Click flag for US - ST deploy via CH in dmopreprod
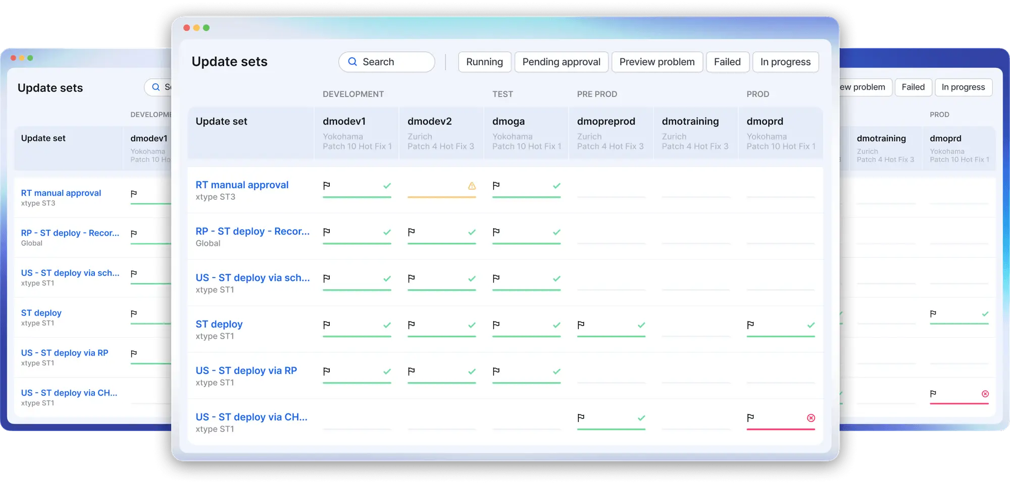This screenshot has height=484, width=1010. click(x=581, y=418)
